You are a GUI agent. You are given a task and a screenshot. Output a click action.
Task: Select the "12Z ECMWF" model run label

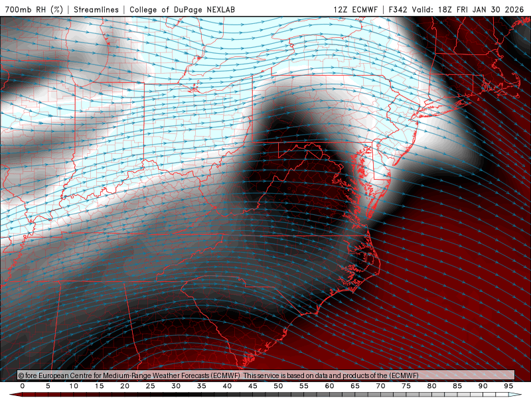355,9
